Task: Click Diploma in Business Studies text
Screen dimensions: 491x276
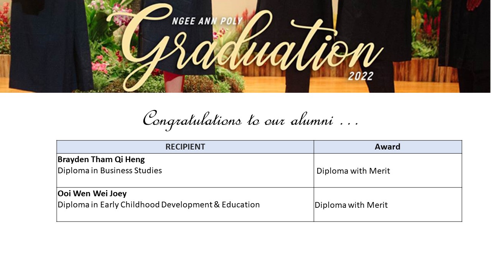Action: point(110,171)
